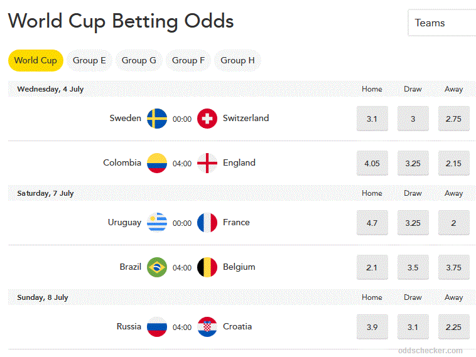The image size is (476, 357).
Task: Click the Sweden flag icon
Action: 157,119
